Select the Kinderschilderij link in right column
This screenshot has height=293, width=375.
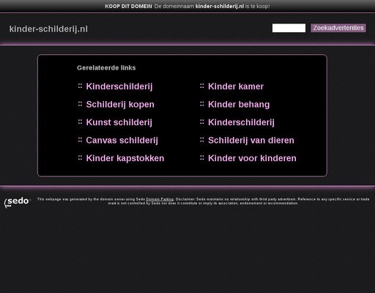pos(241,122)
